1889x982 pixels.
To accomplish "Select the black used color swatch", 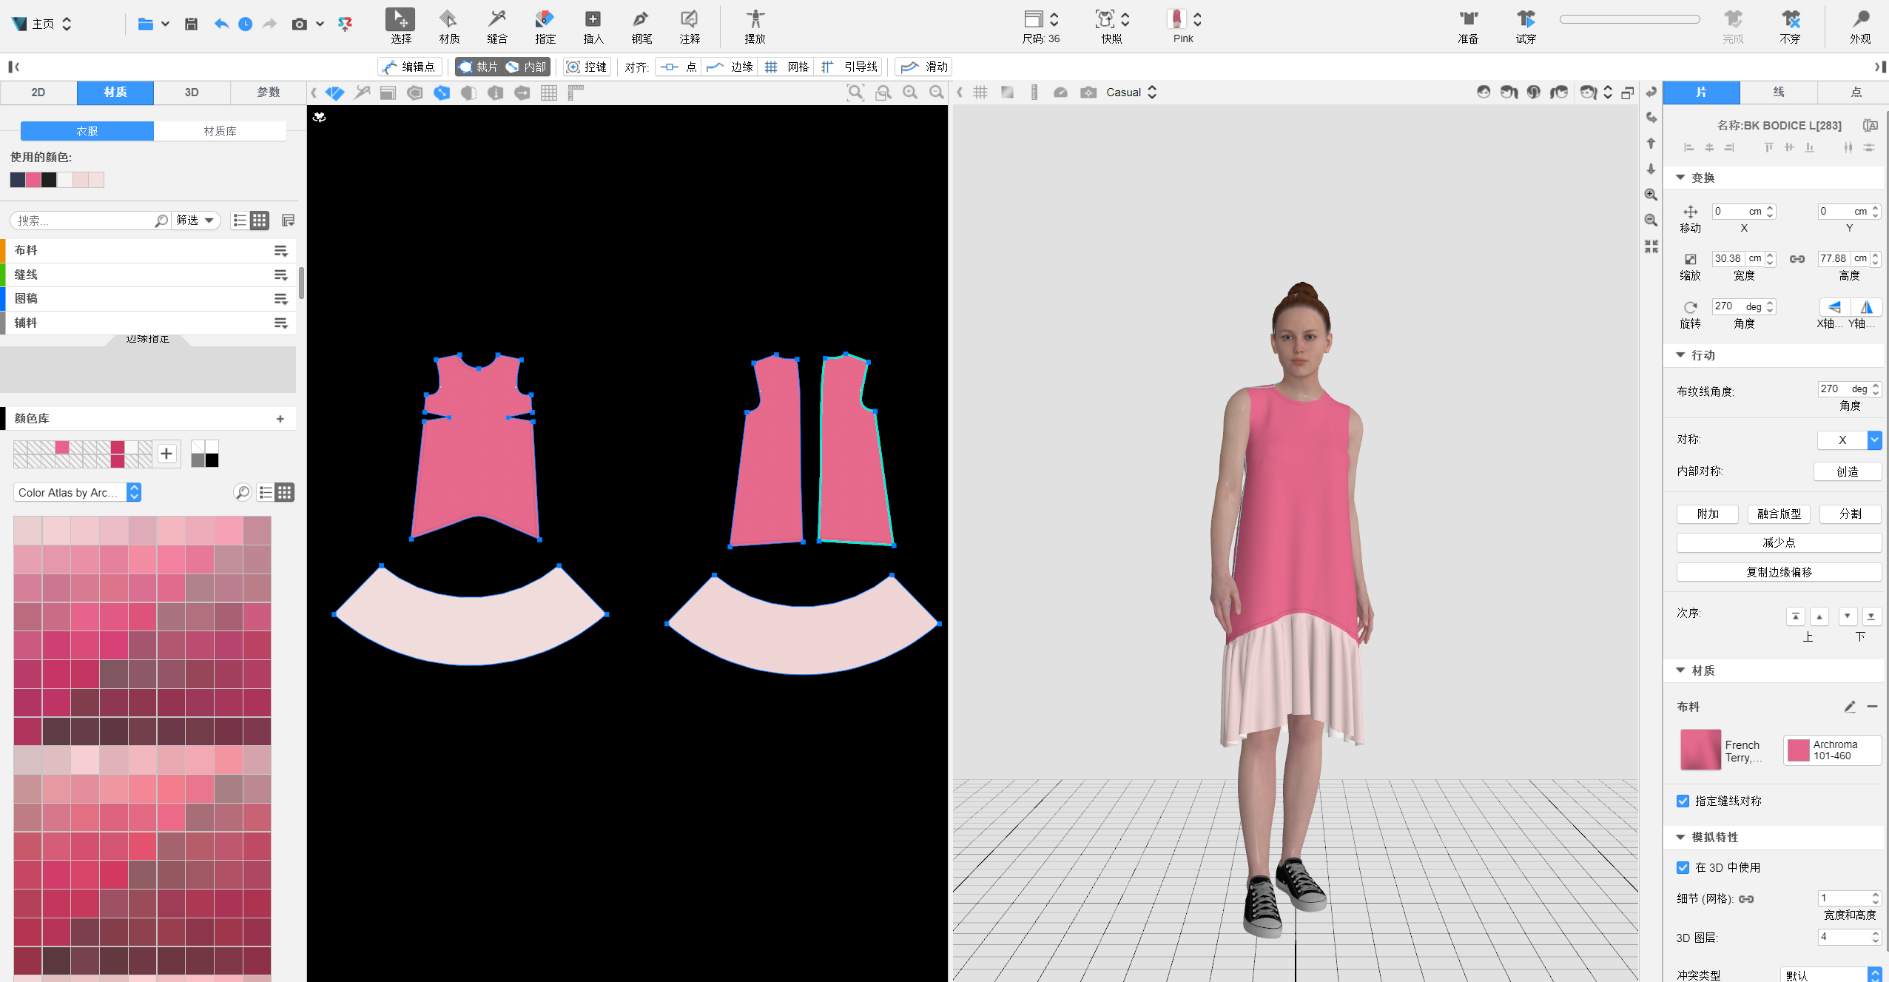I will (x=49, y=180).
